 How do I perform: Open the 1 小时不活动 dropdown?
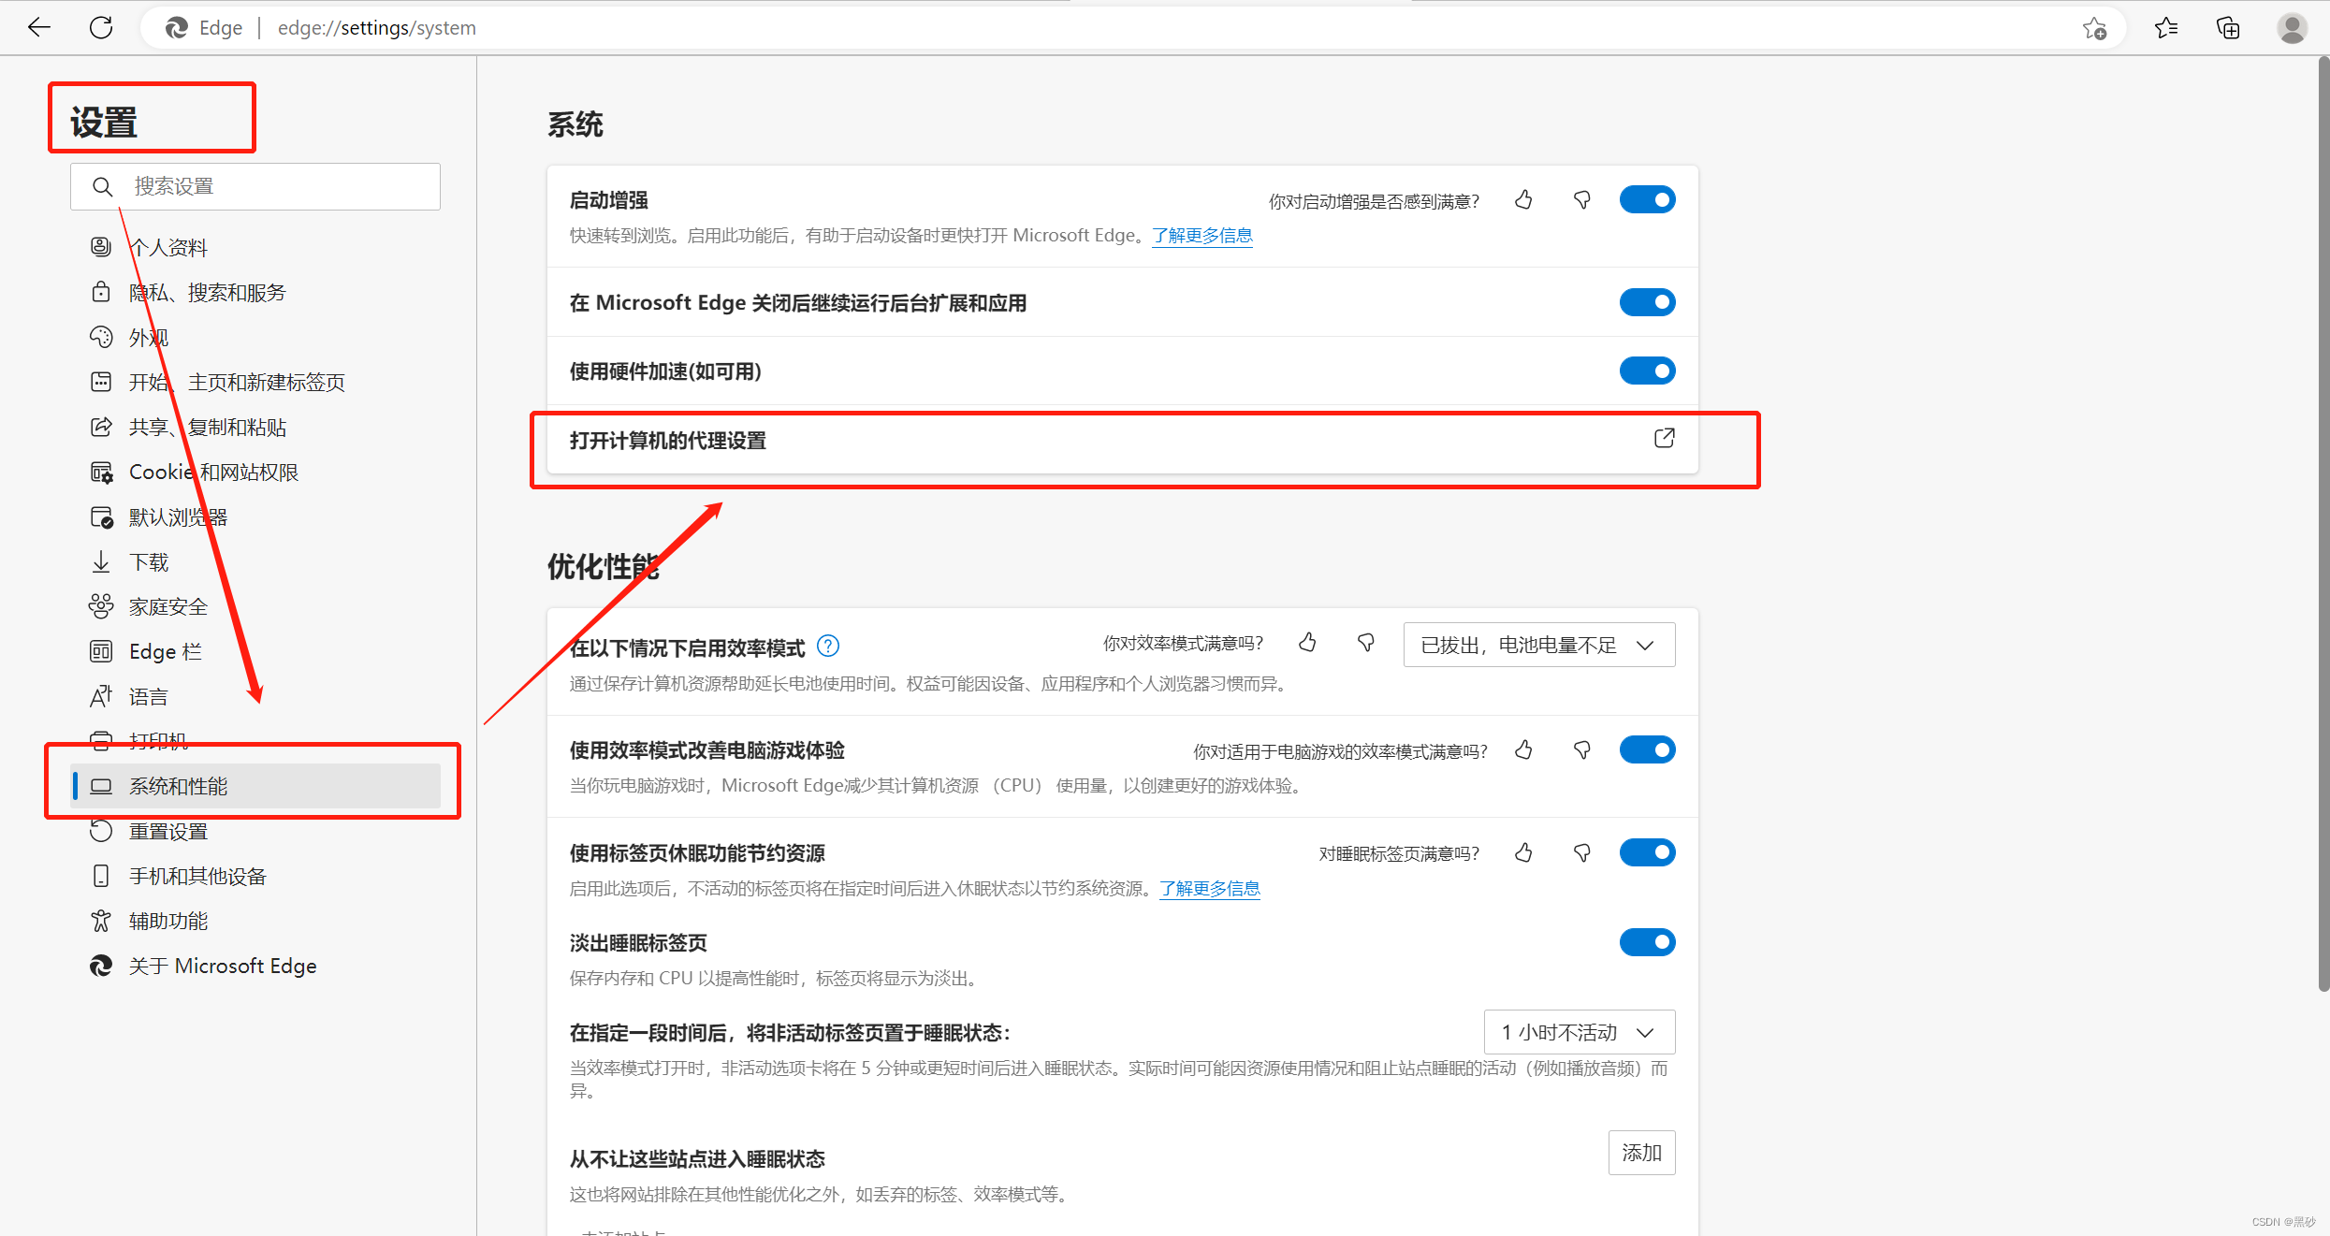[x=1579, y=1032]
